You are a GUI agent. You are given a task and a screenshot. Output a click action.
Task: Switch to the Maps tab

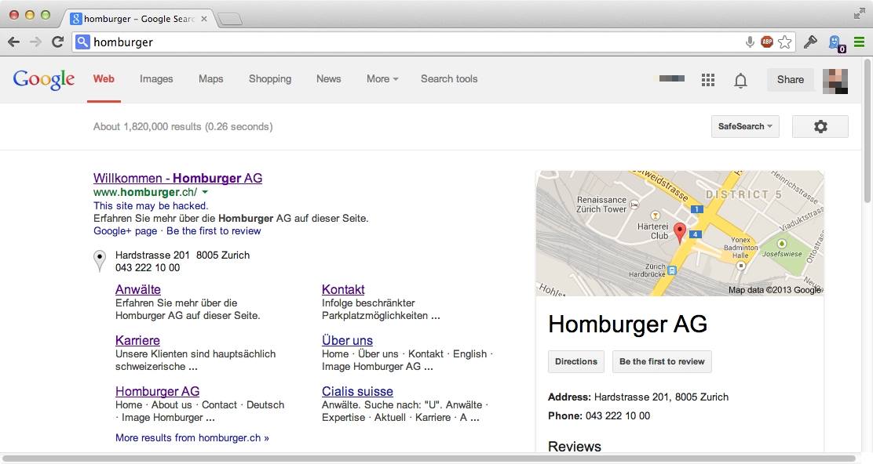coord(210,79)
